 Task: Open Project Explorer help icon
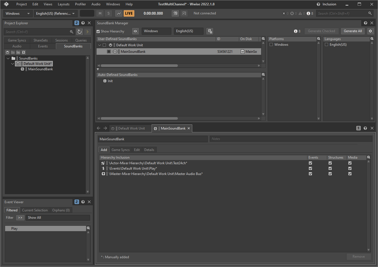(x=83, y=23)
